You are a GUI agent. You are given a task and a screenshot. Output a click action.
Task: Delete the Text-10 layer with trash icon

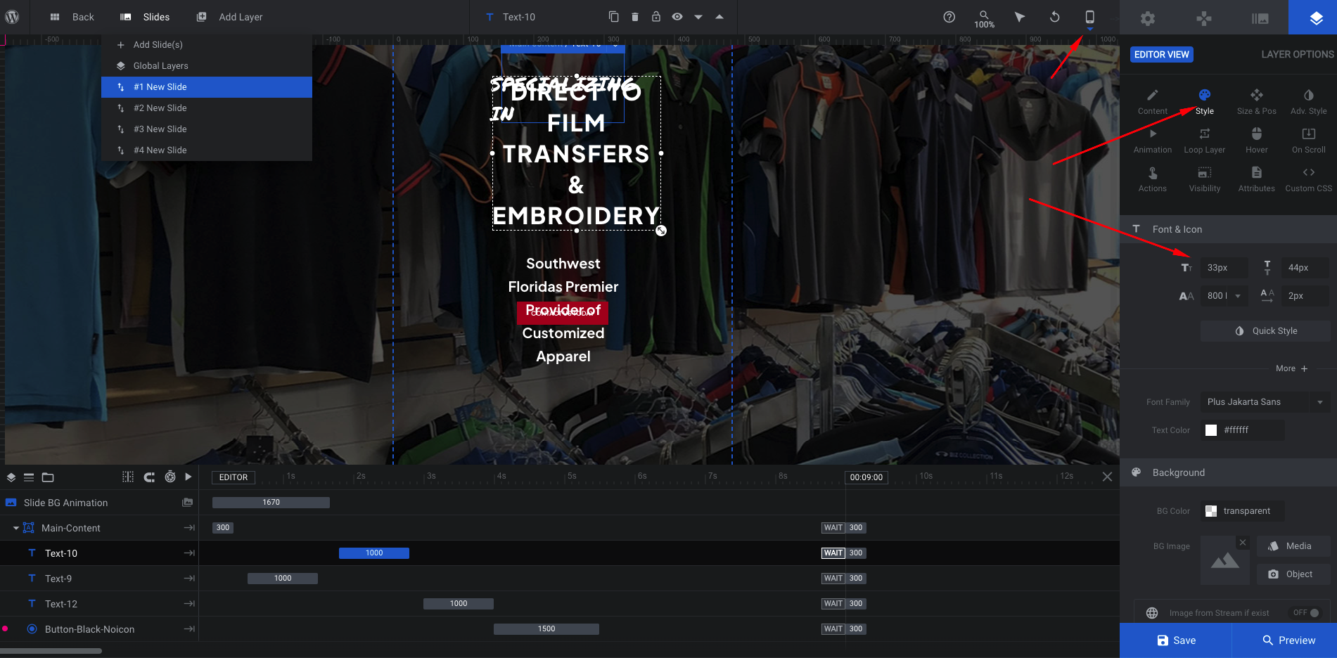(x=635, y=17)
